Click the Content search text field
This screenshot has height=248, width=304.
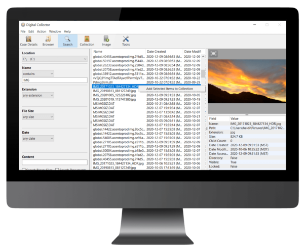[54, 162]
